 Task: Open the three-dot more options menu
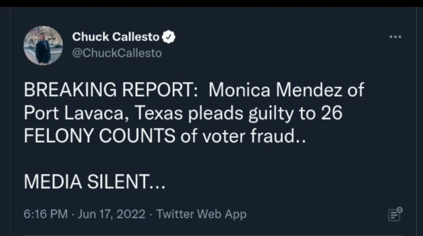(395, 37)
